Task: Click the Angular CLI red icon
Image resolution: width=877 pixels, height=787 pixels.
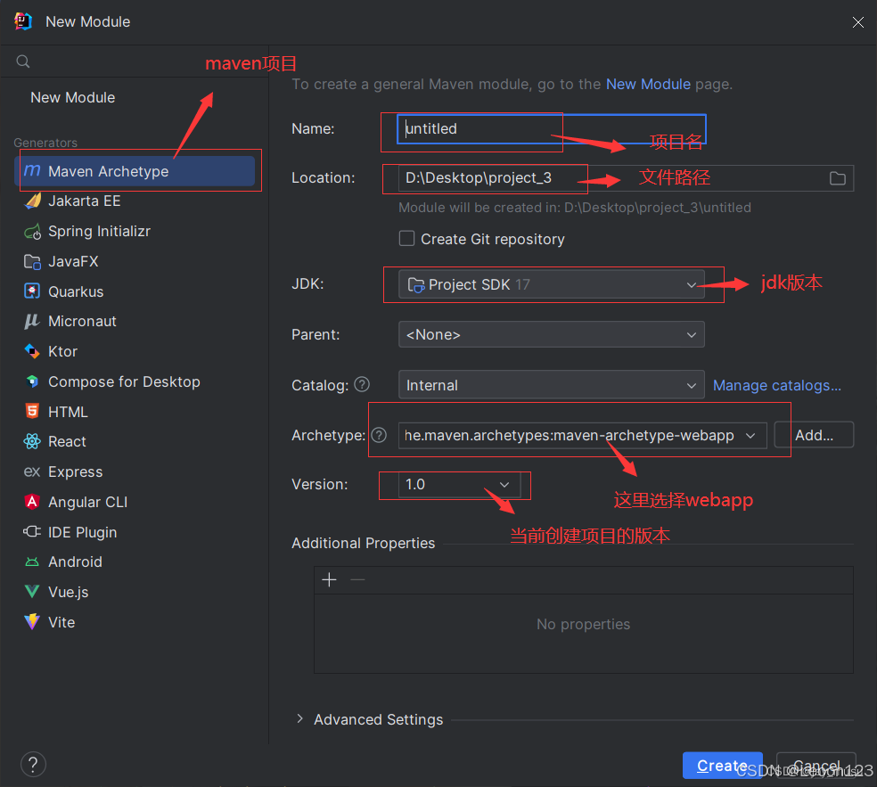Action: click(x=32, y=502)
